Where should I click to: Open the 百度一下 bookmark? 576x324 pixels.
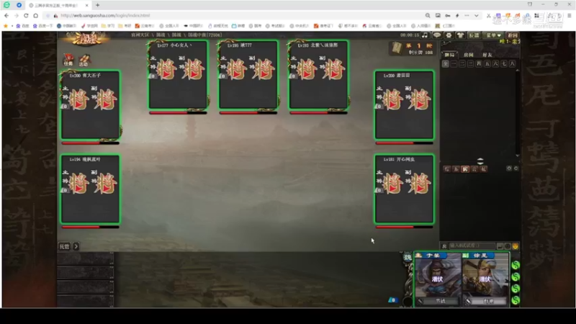(x=42, y=26)
